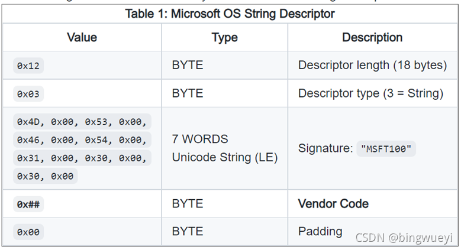Click the 0x46, 0x00, 0x54 byte line
Viewport: 461px width, 250px height.
82,140
